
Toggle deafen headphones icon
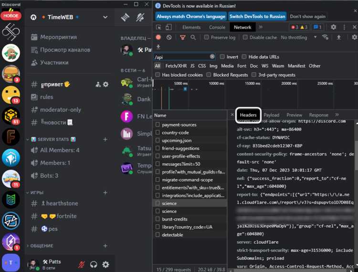coord(94,264)
